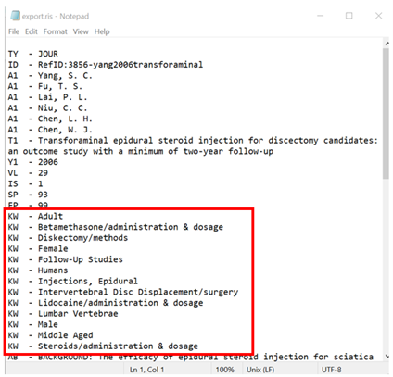This screenshot has height=377, width=393.
Task: Maximize the Notepad window
Action: [349, 16]
